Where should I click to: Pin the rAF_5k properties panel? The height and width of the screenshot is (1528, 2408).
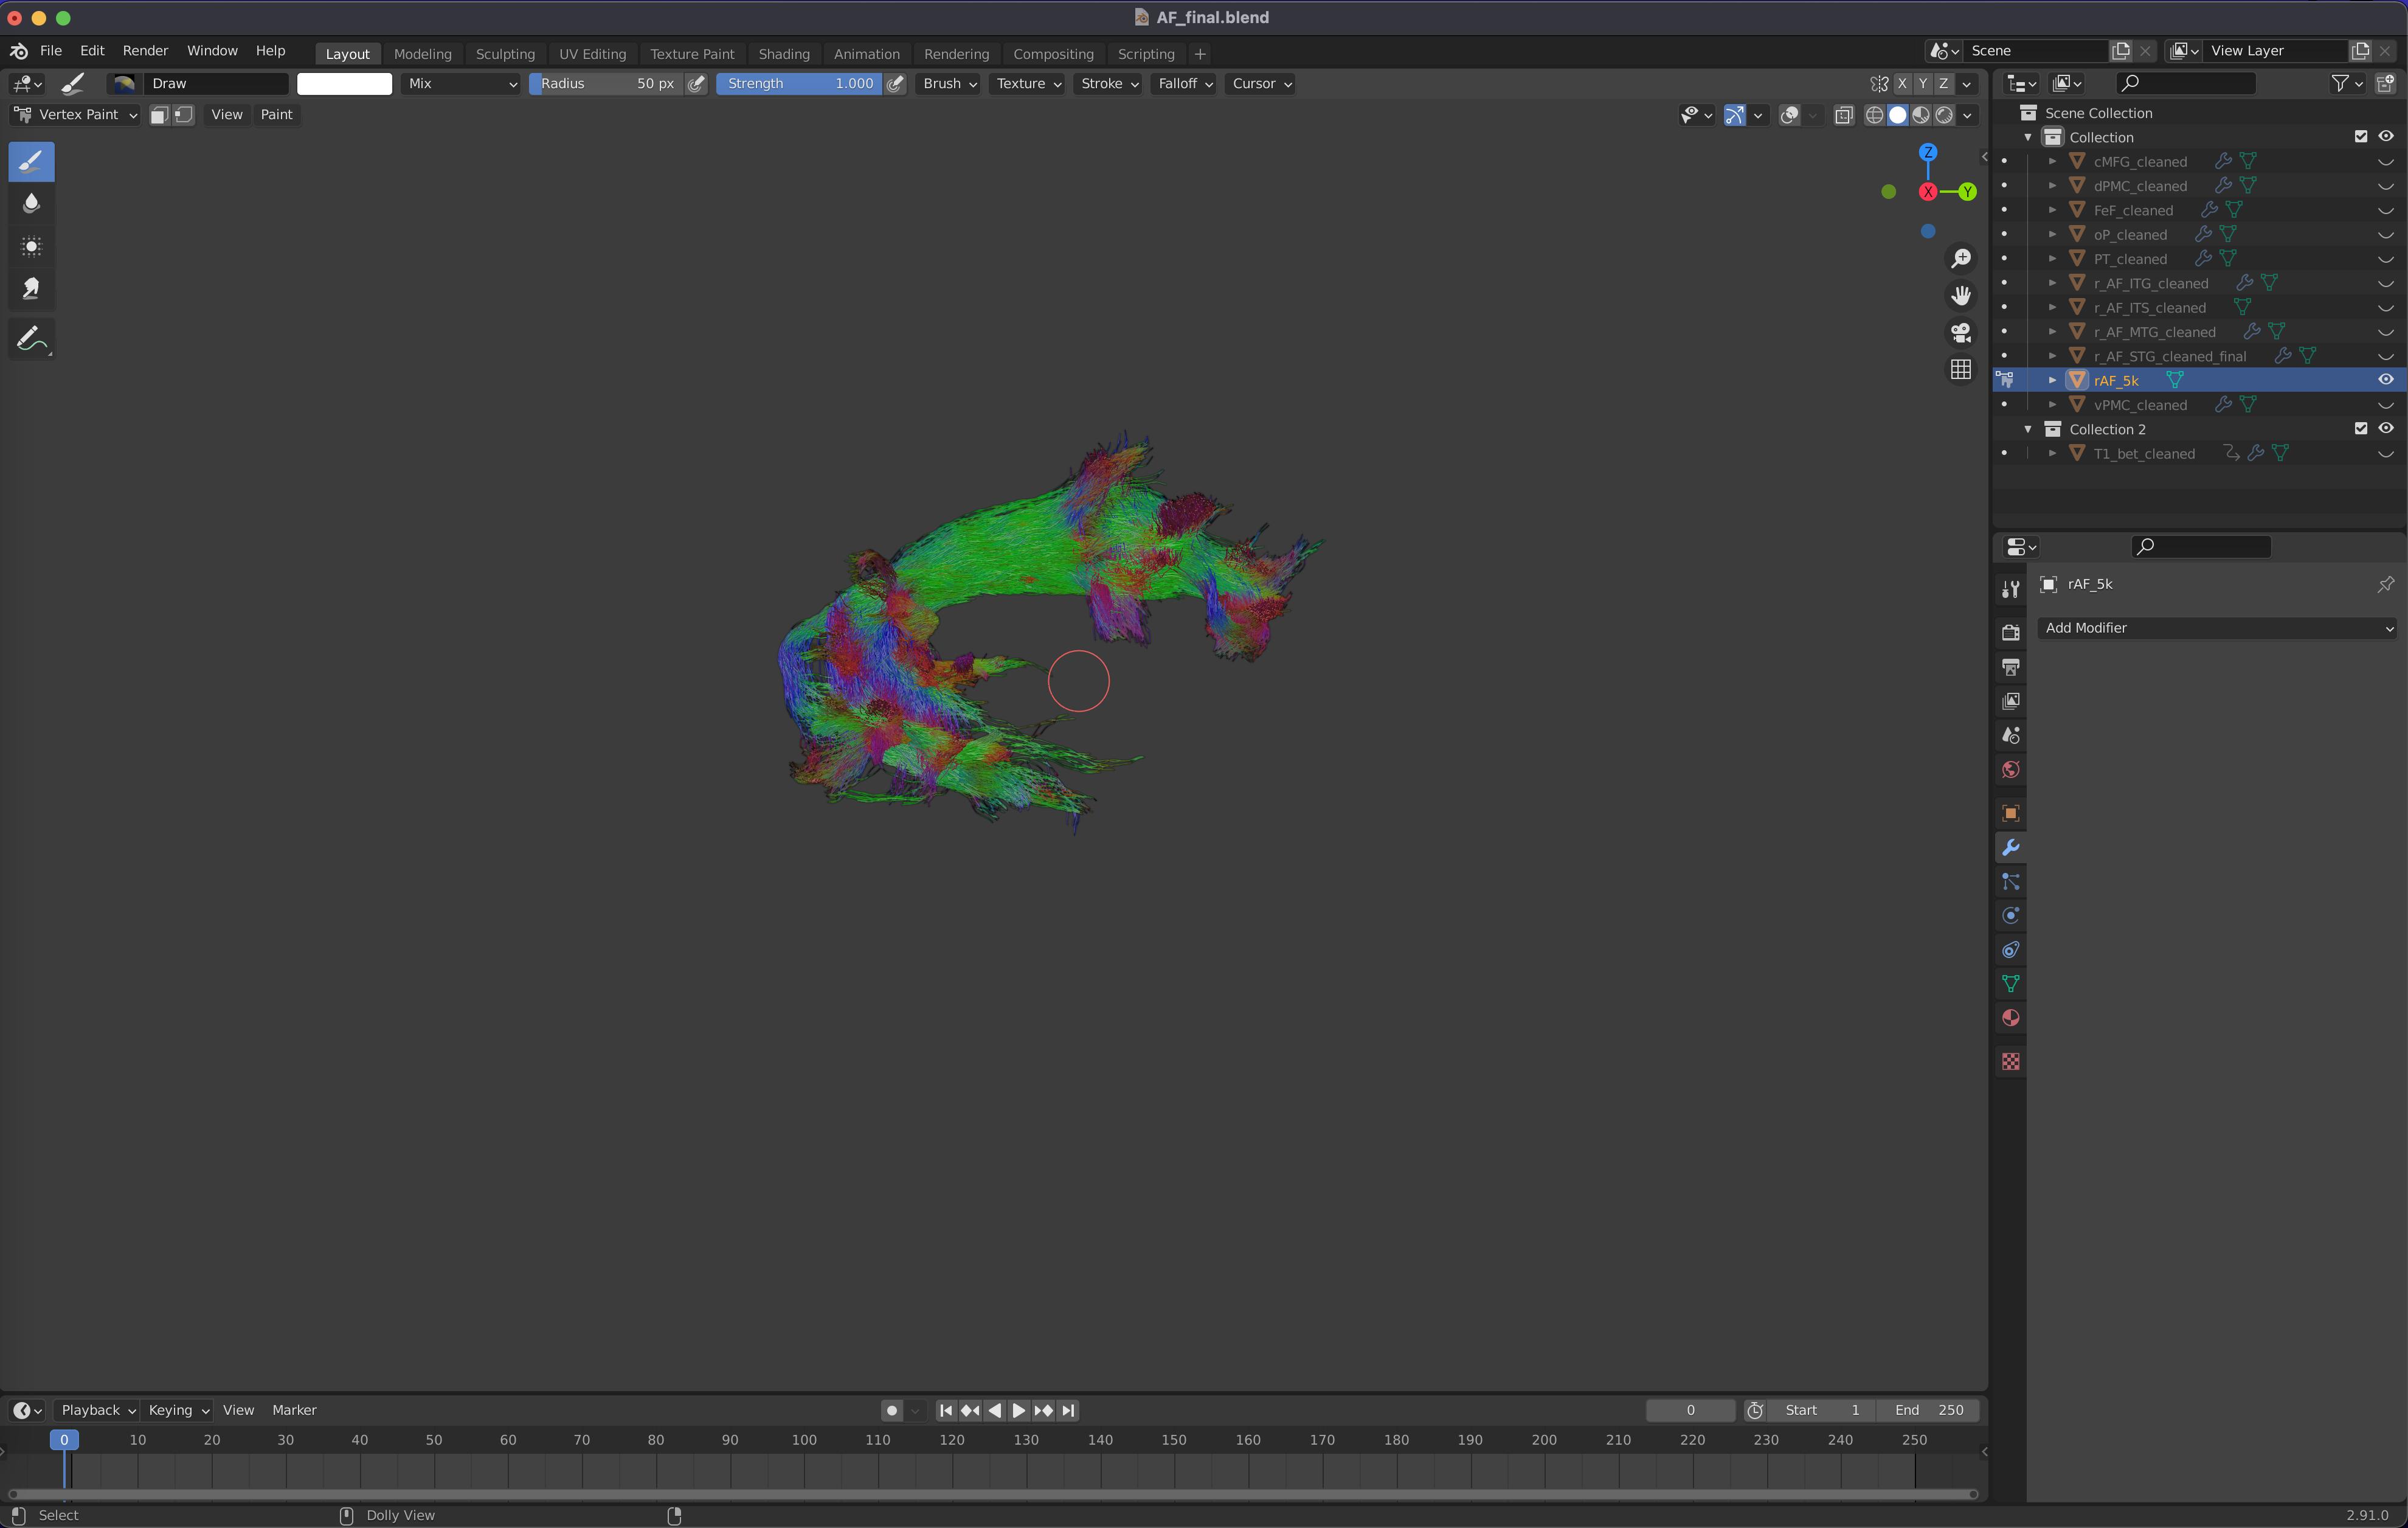click(x=2385, y=585)
